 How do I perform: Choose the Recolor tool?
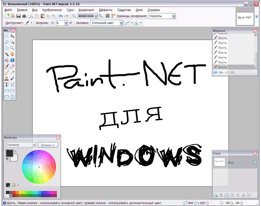tap(12, 78)
